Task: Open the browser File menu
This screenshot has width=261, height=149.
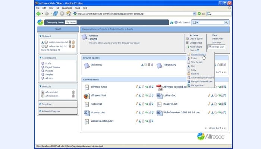Action: (x=38, y=8)
